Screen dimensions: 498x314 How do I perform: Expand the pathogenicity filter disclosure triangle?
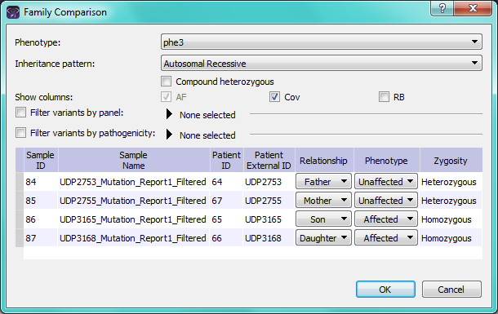point(169,135)
